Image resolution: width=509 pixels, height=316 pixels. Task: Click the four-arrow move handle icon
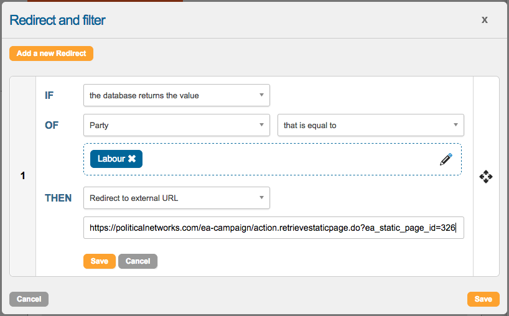[x=486, y=177]
